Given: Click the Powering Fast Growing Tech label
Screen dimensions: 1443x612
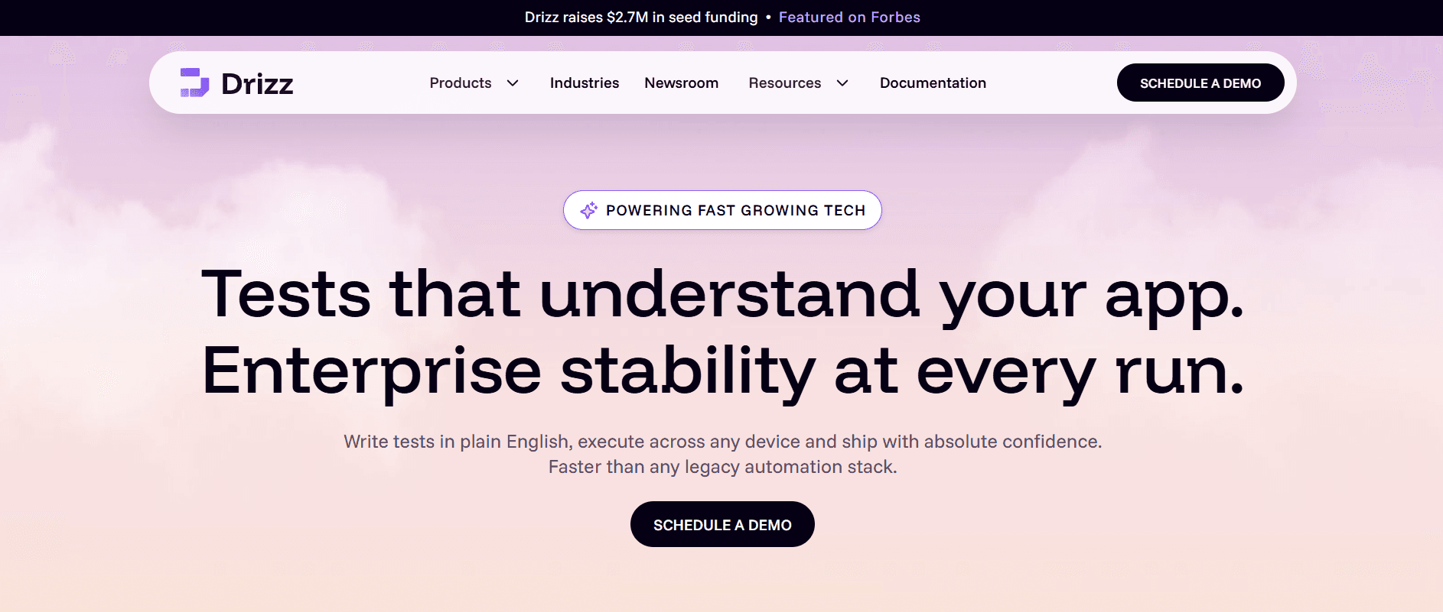Looking at the screenshot, I should [x=735, y=211].
